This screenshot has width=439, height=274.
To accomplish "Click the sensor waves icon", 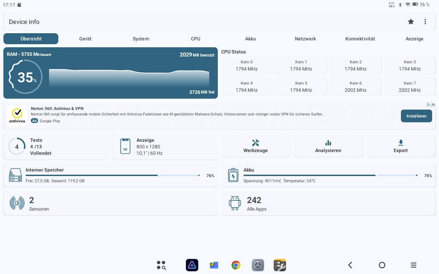I will coord(17,203).
